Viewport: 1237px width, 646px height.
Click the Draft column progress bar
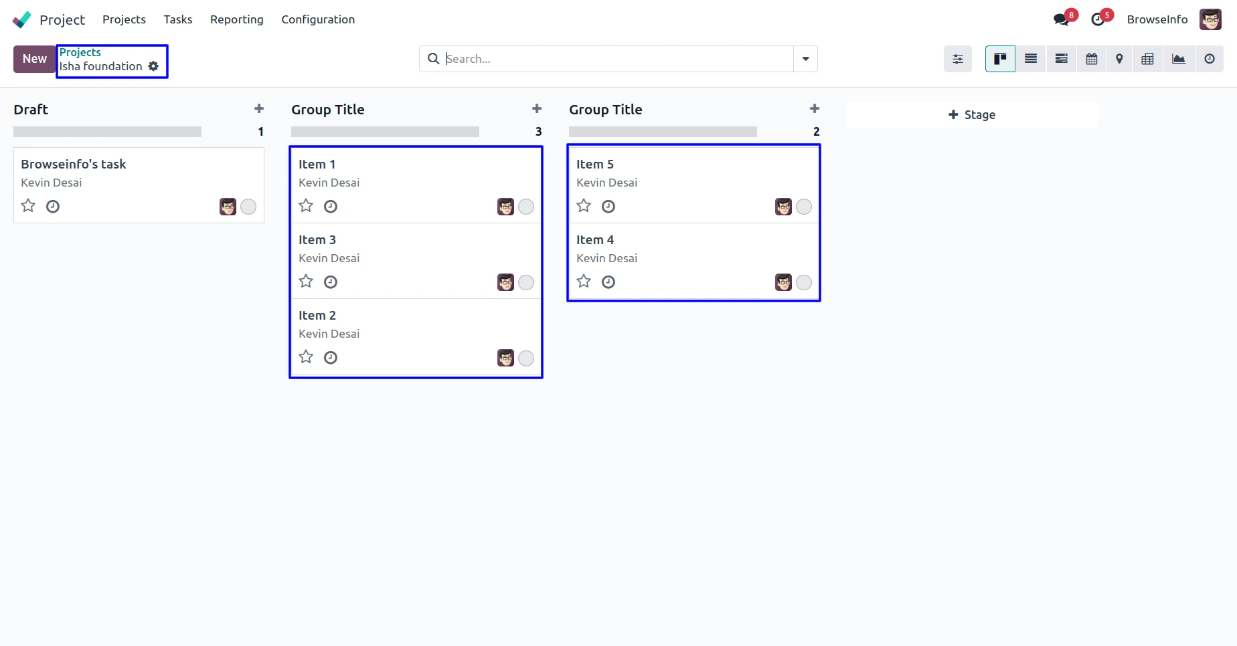pos(107,132)
